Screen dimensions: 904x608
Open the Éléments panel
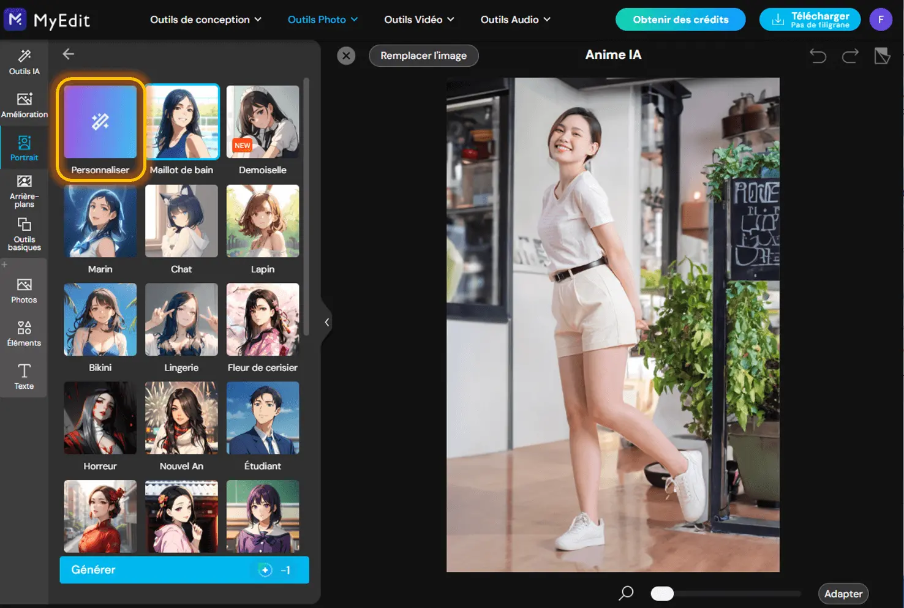click(24, 334)
